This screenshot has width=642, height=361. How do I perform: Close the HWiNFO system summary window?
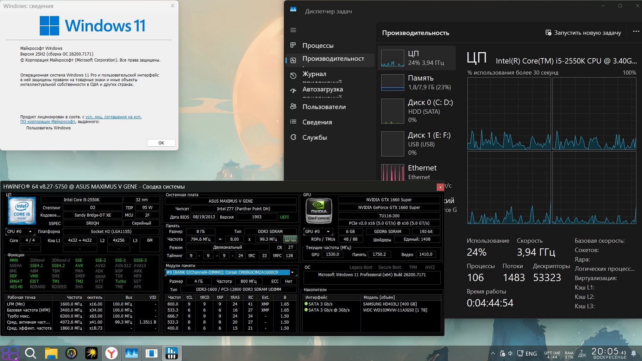tap(440, 187)
